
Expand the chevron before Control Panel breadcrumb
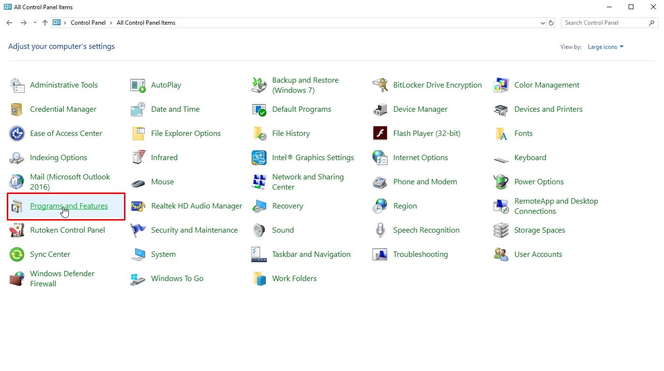(65, 23)
